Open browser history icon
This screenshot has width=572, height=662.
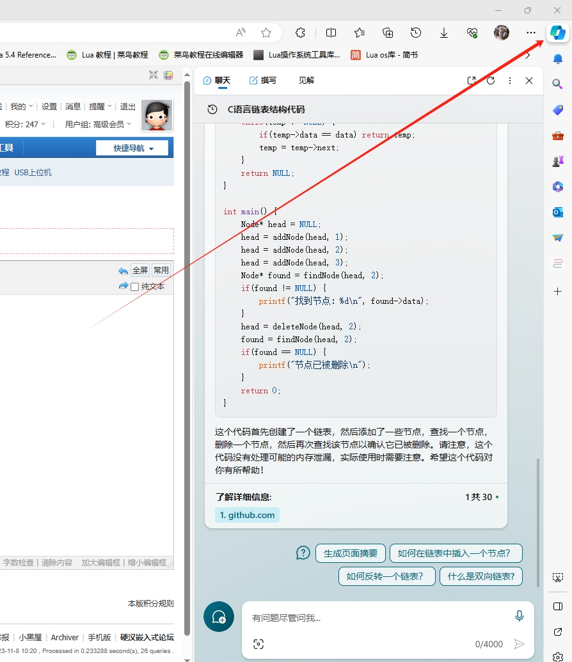[x=416, y=33]
